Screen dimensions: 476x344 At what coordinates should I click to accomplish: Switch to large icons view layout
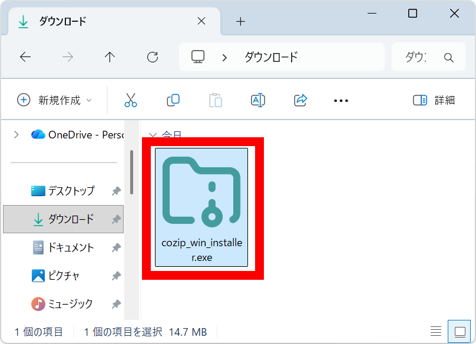458,332
